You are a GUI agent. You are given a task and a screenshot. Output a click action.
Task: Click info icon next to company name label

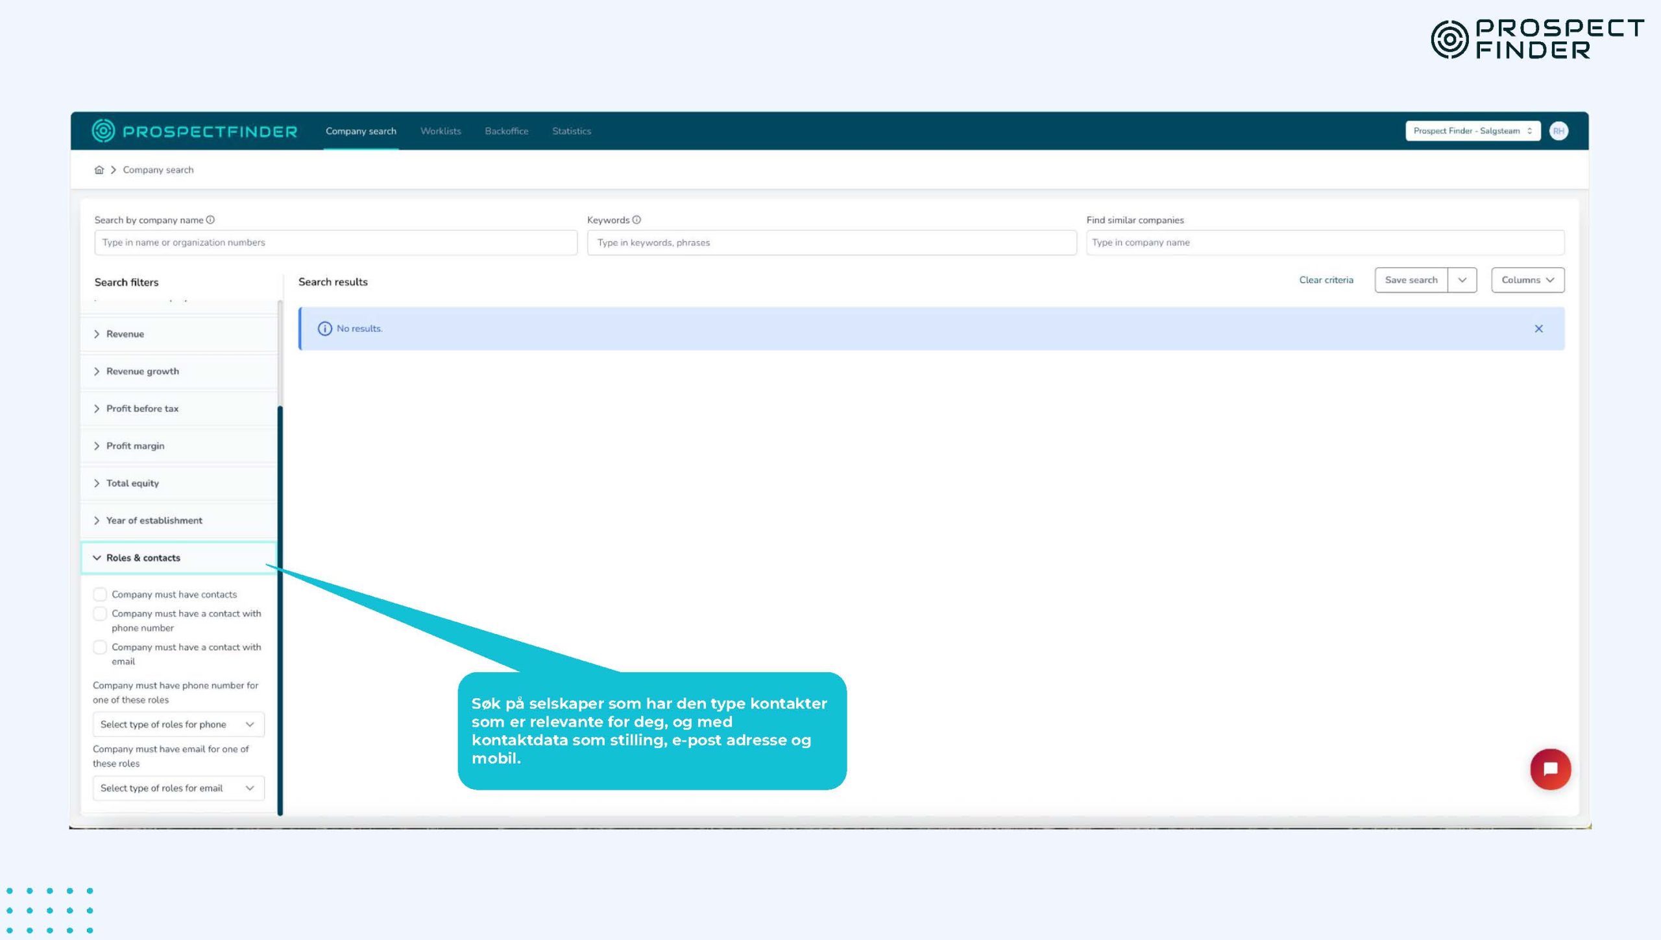click(210, 220)
